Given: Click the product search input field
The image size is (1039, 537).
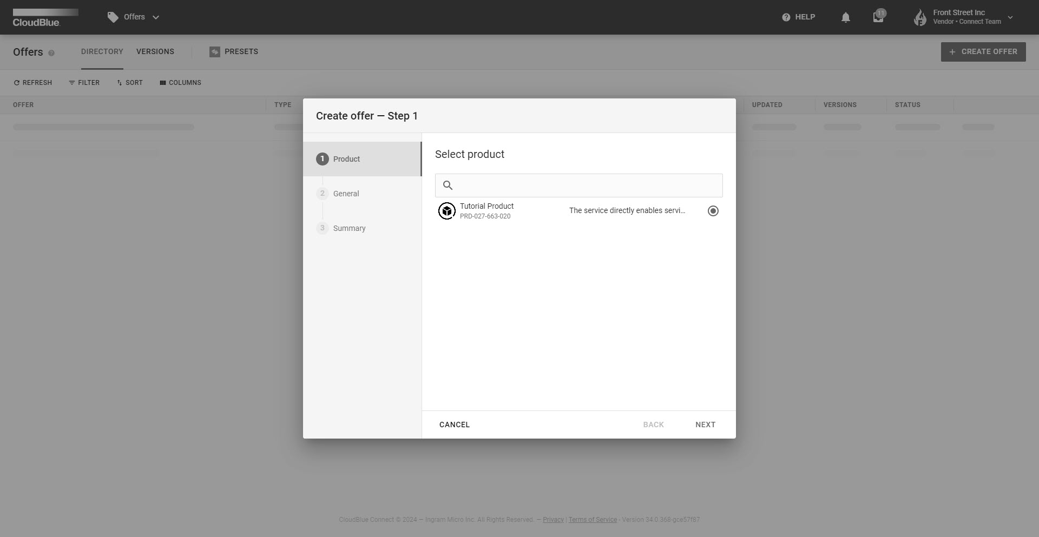Looking at the screenshot, I should [x=578, y=185].
